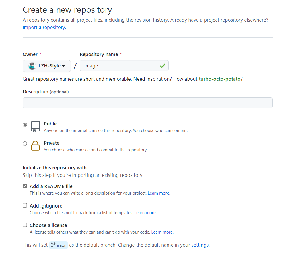The width and height of the screenshot is (296, 254).
Task: Open the default branch settings link
Action: [x=200, y=245]
